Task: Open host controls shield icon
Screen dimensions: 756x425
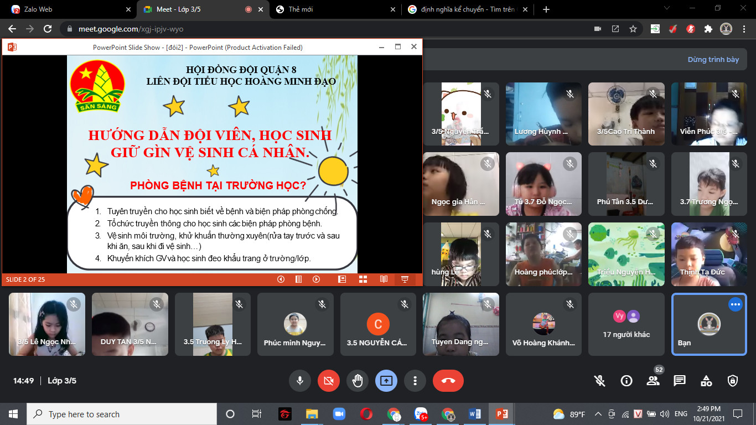Action: [x=733, y=381]
